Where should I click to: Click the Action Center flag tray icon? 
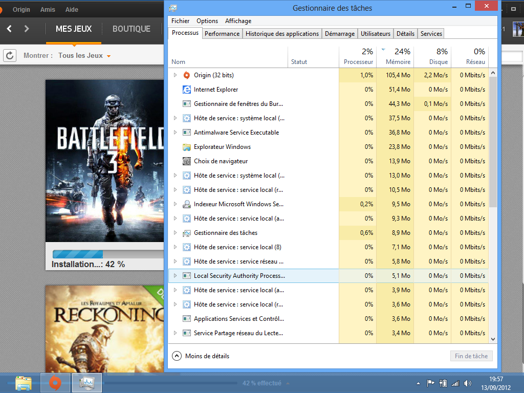click(431, 383)
